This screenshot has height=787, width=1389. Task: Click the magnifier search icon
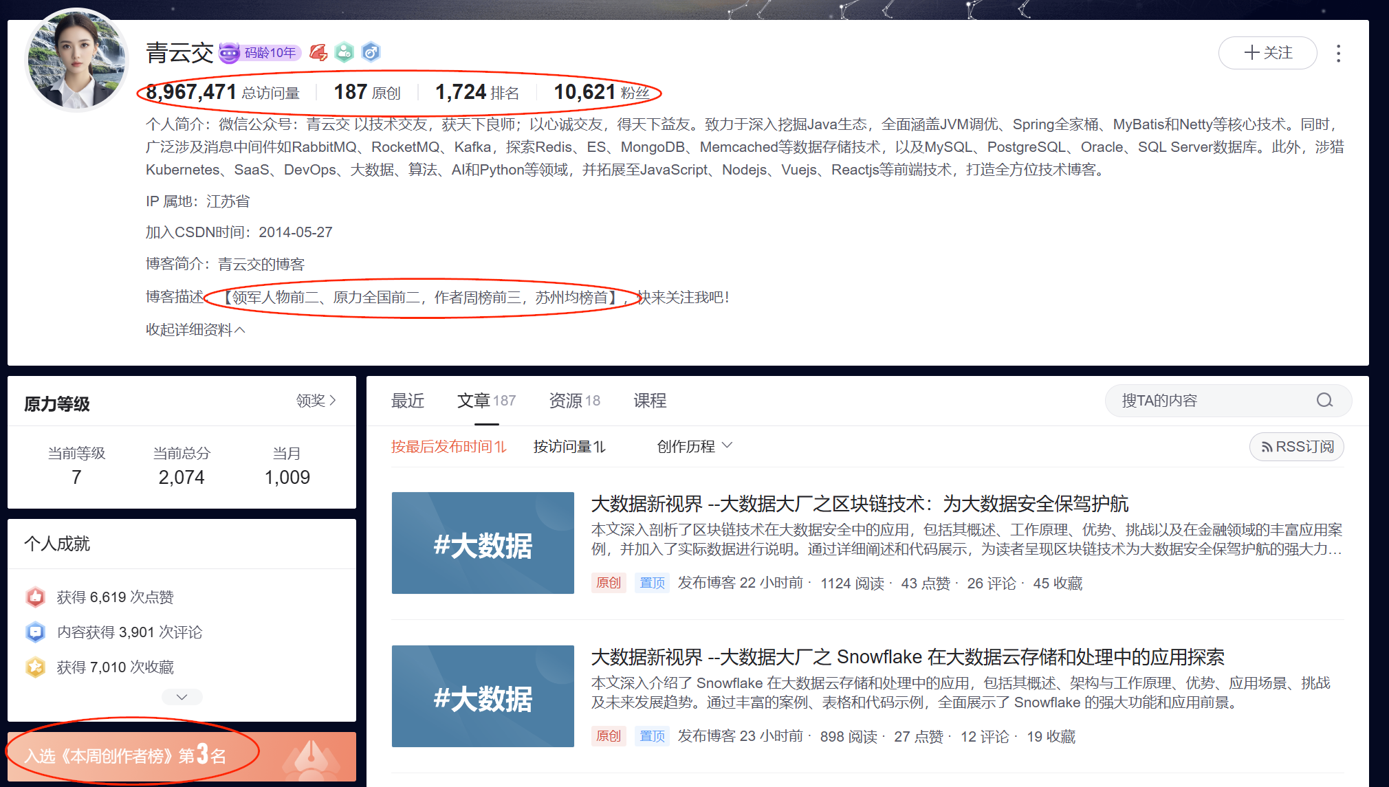tap(1324, 401)
